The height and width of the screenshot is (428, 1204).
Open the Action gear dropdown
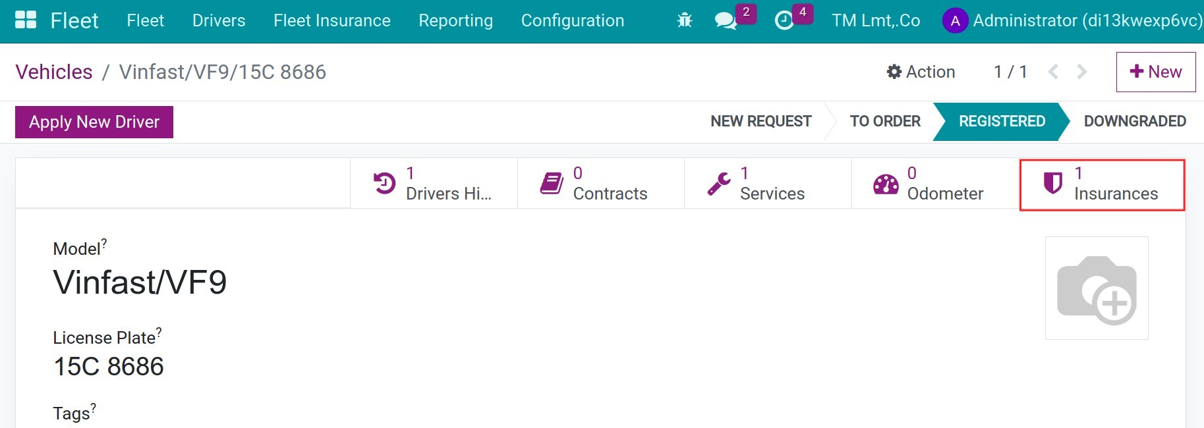pos(921,72)
